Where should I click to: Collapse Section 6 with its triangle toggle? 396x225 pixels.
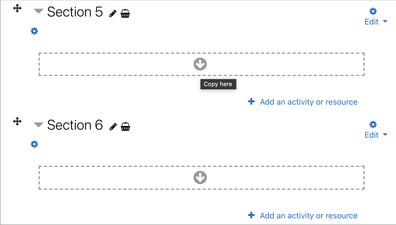click(x=39, y=125)
